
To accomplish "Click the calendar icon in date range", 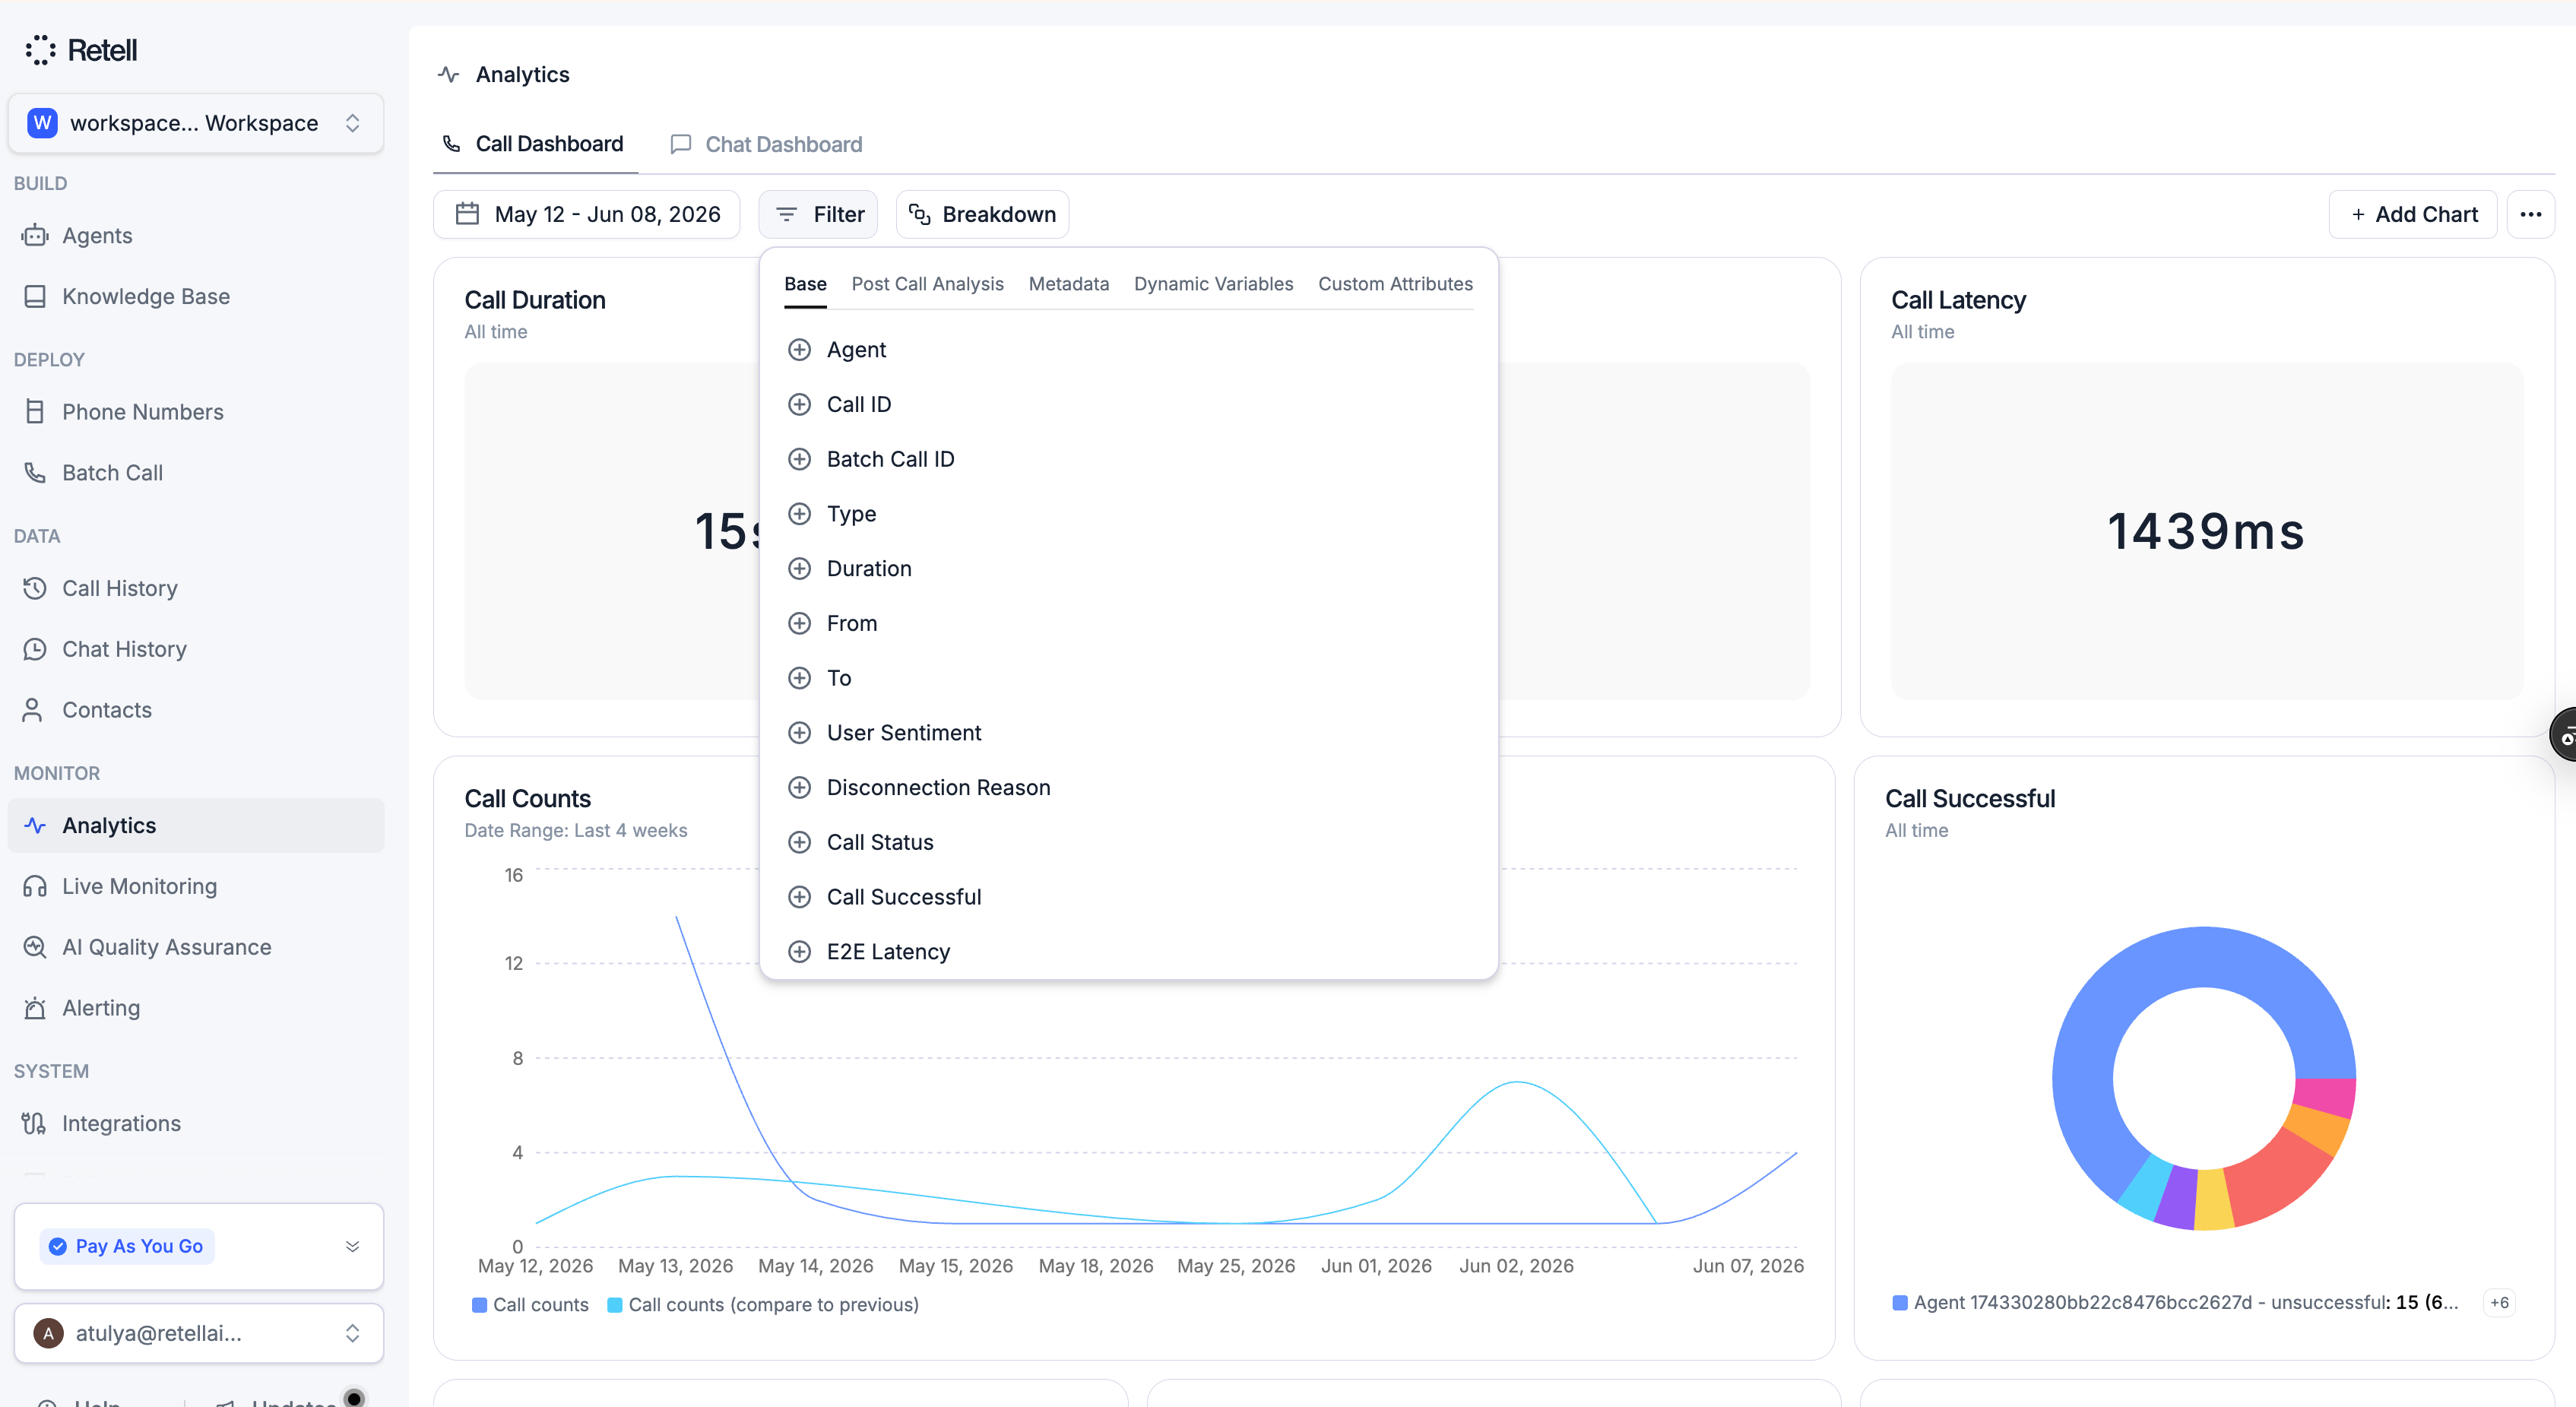I will (x=467, y=214).
